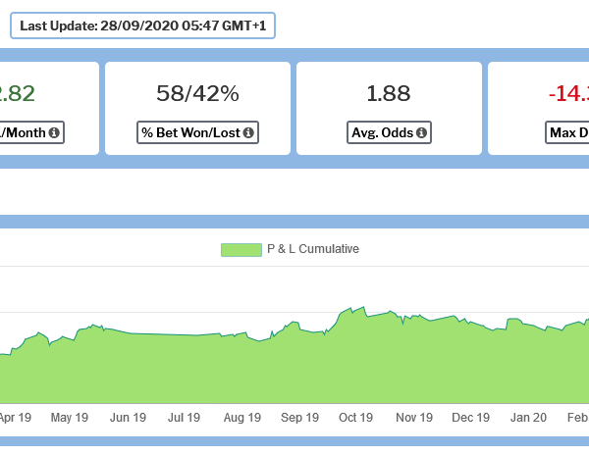The height and width of the screenshot is (455, 589).
Task: Click the Last Update timestamp box
Action: (x=142, y=25)
